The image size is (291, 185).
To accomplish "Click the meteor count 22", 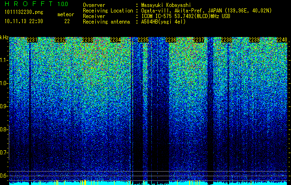I will click(67, 21).
